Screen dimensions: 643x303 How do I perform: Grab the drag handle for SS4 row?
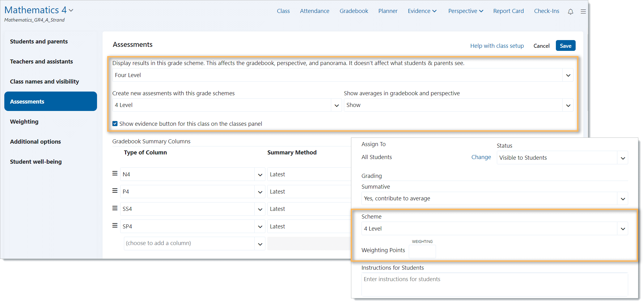click(x=115, y=208)
